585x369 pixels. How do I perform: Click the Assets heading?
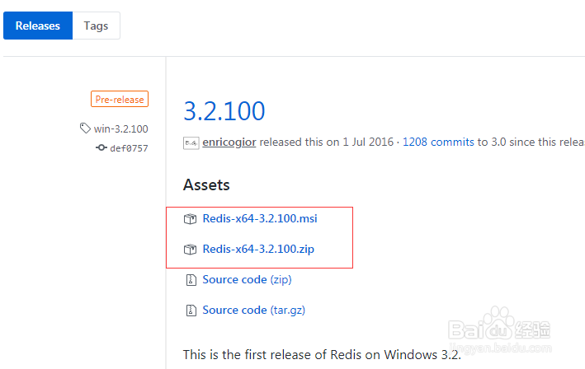[x=206, y=185]
